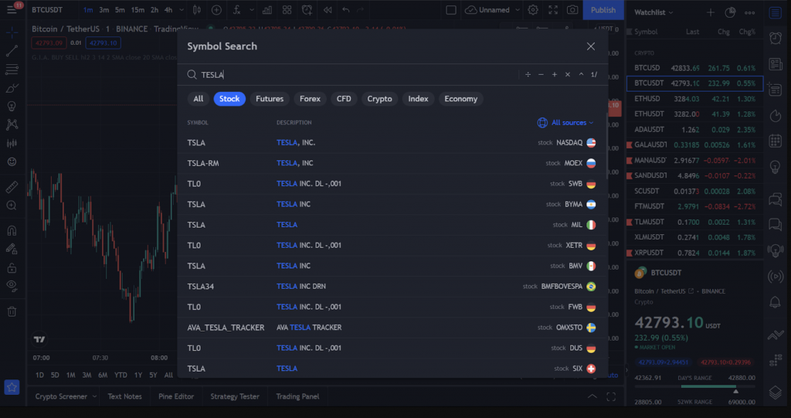This screenshot has width=791, height=418.
Task: Click the trash remove objects icon
Action: [12, 311]
